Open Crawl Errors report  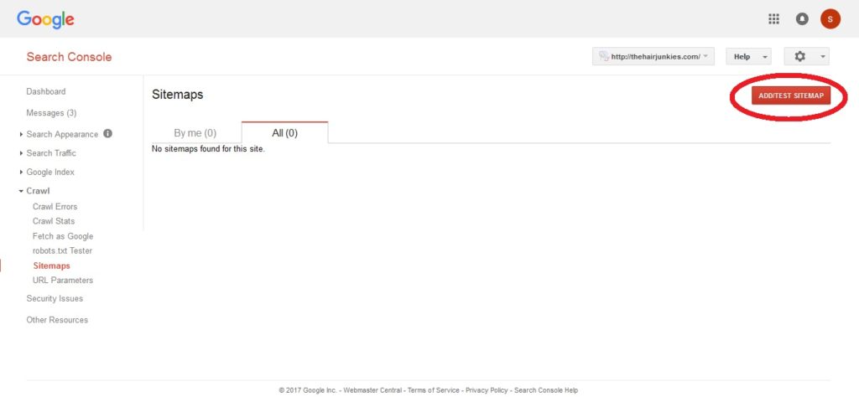click(x=55, y=207)
